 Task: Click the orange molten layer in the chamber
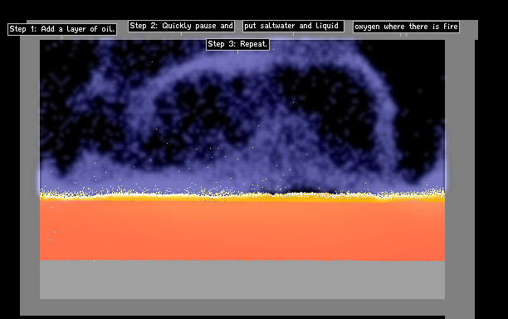242,231
